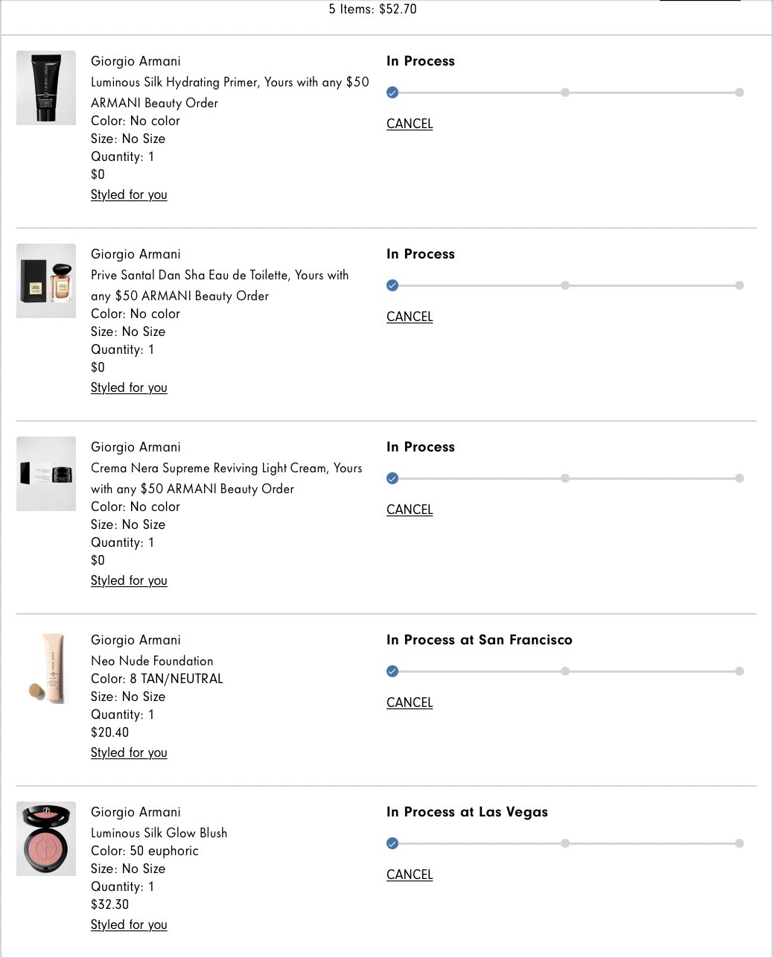The image size is (773, 958).
Task: Click the Luminous Silk Hydrating Primer thumbnail
Action: click(x=45, y=87)
